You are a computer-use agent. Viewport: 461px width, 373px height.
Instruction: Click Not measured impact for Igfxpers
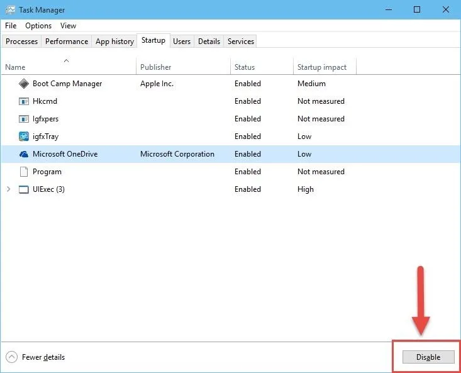pyautogui.click(x=321, y=119)
